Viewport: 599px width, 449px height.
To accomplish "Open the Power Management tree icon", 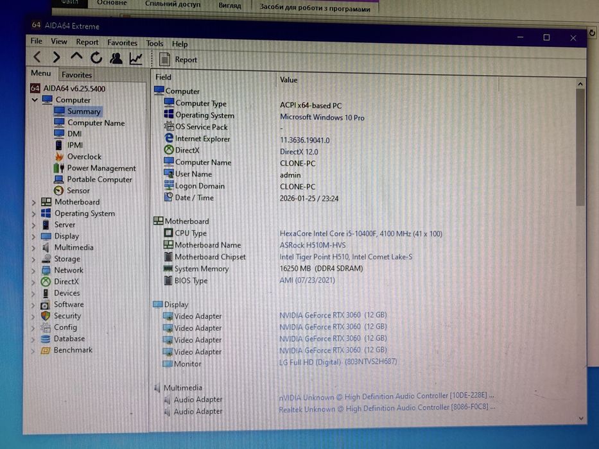I will click(58, 167).
